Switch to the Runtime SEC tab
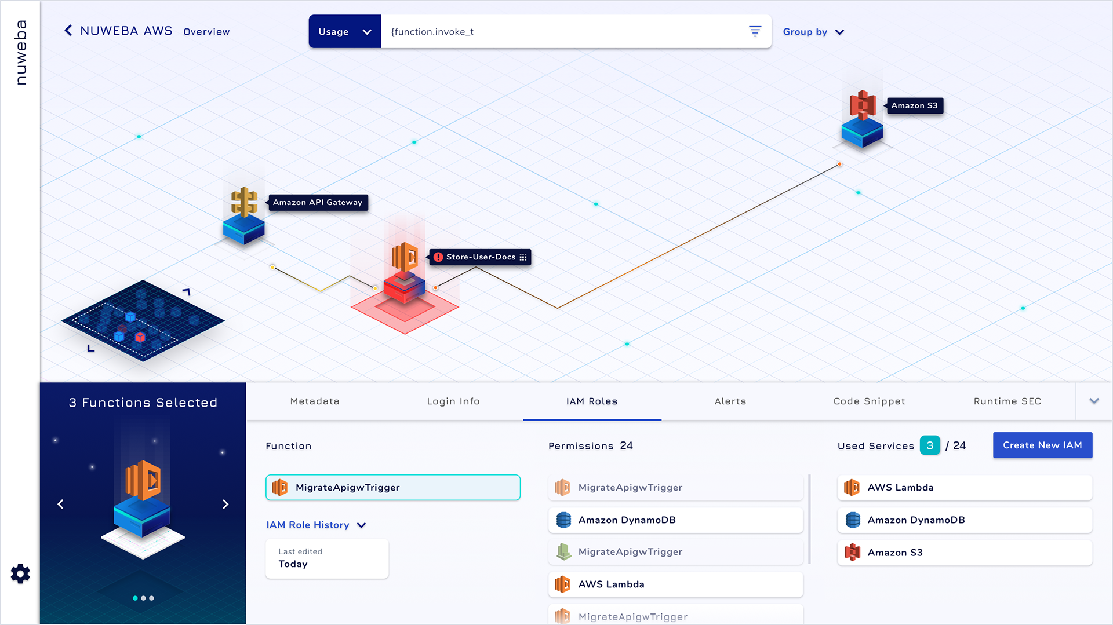This screenshot has width=1113, height=625. point(1007,401)
